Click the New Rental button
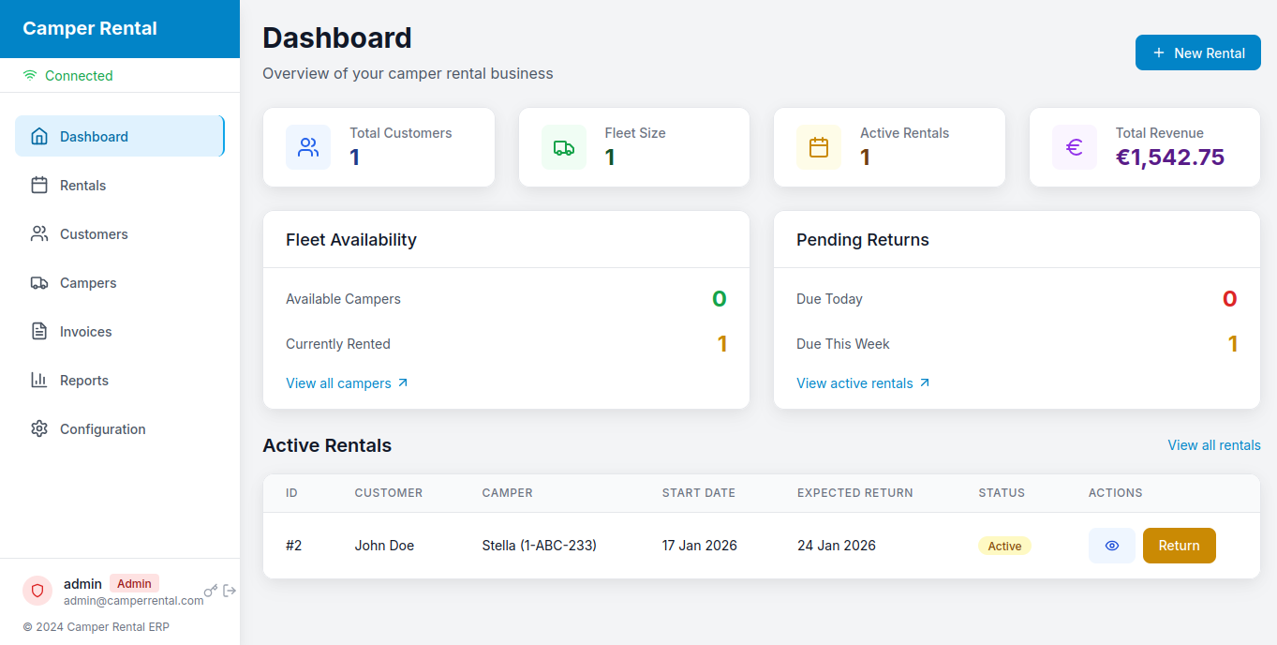 (x=1198, y=53)
